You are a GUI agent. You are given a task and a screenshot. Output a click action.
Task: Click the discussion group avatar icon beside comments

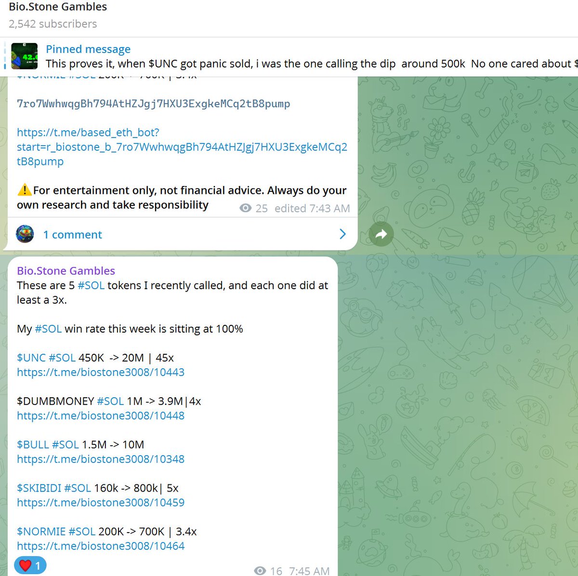[25, 234]
